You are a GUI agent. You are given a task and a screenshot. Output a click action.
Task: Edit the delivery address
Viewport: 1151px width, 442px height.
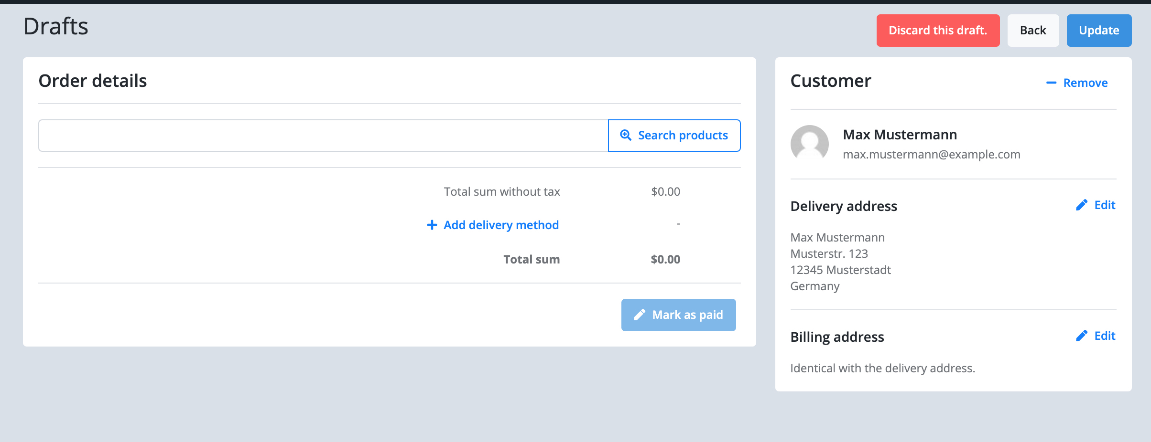1096,205
